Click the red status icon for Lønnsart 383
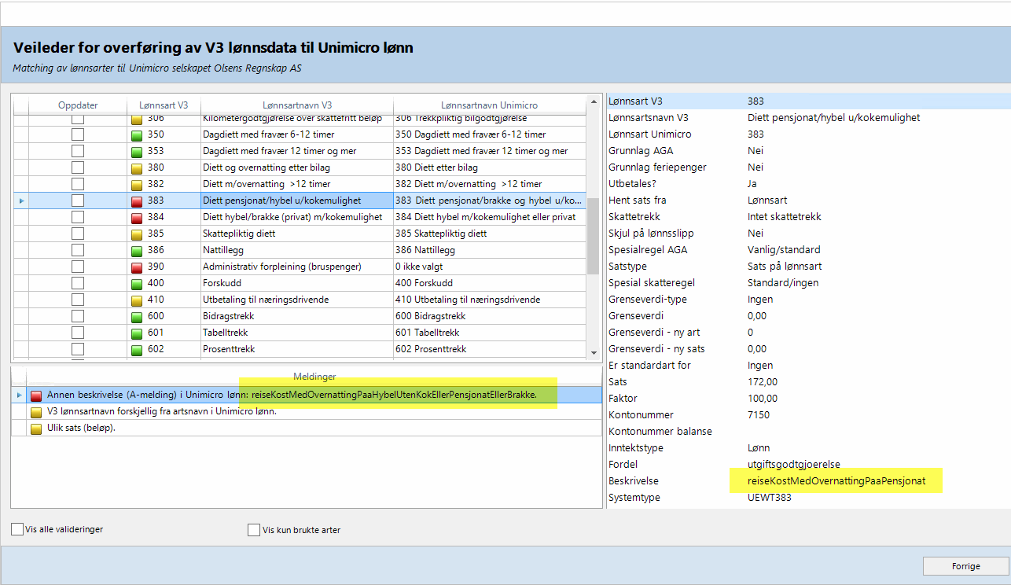The width and height of the screenshot is (1011, 585). click(137, 201)
